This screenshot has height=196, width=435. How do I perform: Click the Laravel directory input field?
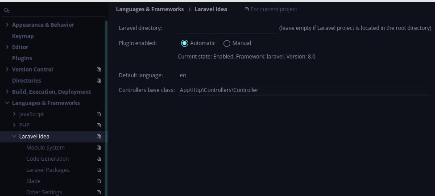[x=227, y=28]
